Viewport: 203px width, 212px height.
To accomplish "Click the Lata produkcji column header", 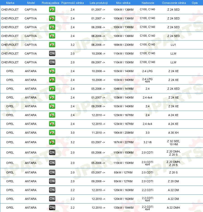I will [99, 3].
